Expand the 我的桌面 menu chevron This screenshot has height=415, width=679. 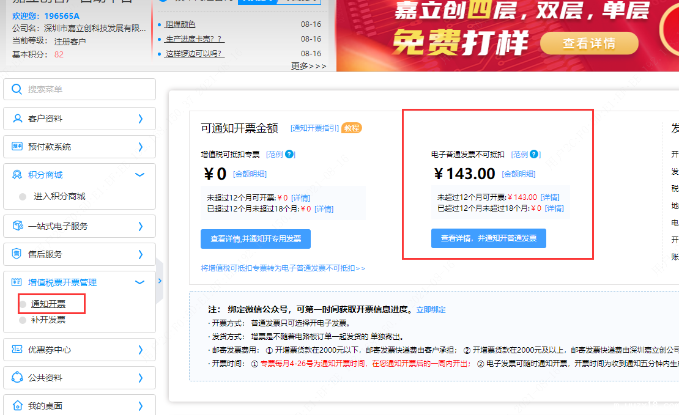140,406
